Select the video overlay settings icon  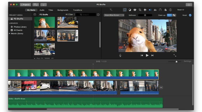click(x=125, y=10)
